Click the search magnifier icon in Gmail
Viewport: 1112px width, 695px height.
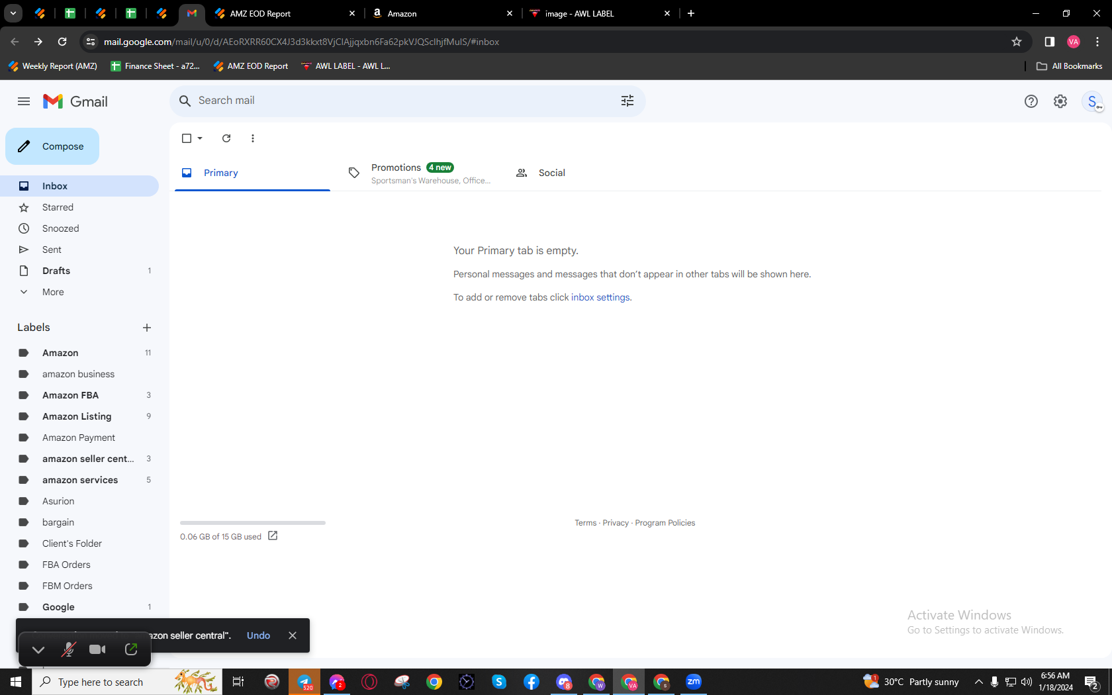[x=185, y=101]
